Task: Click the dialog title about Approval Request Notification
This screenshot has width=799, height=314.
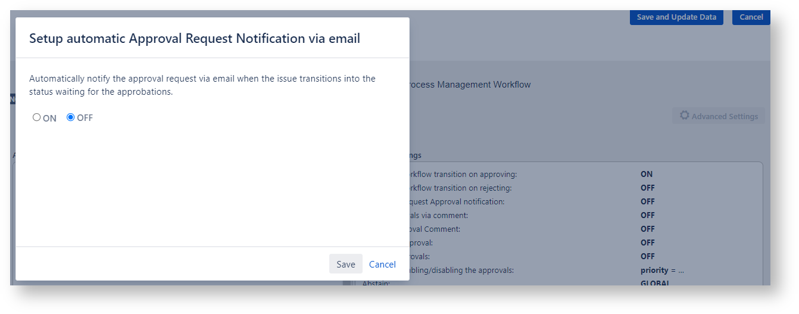Action: (195, 39)
